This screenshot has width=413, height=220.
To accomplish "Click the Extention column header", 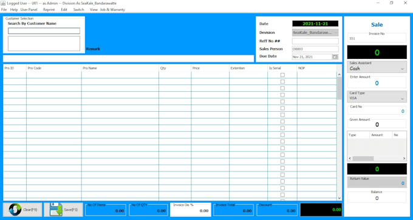I will point(248,68).
